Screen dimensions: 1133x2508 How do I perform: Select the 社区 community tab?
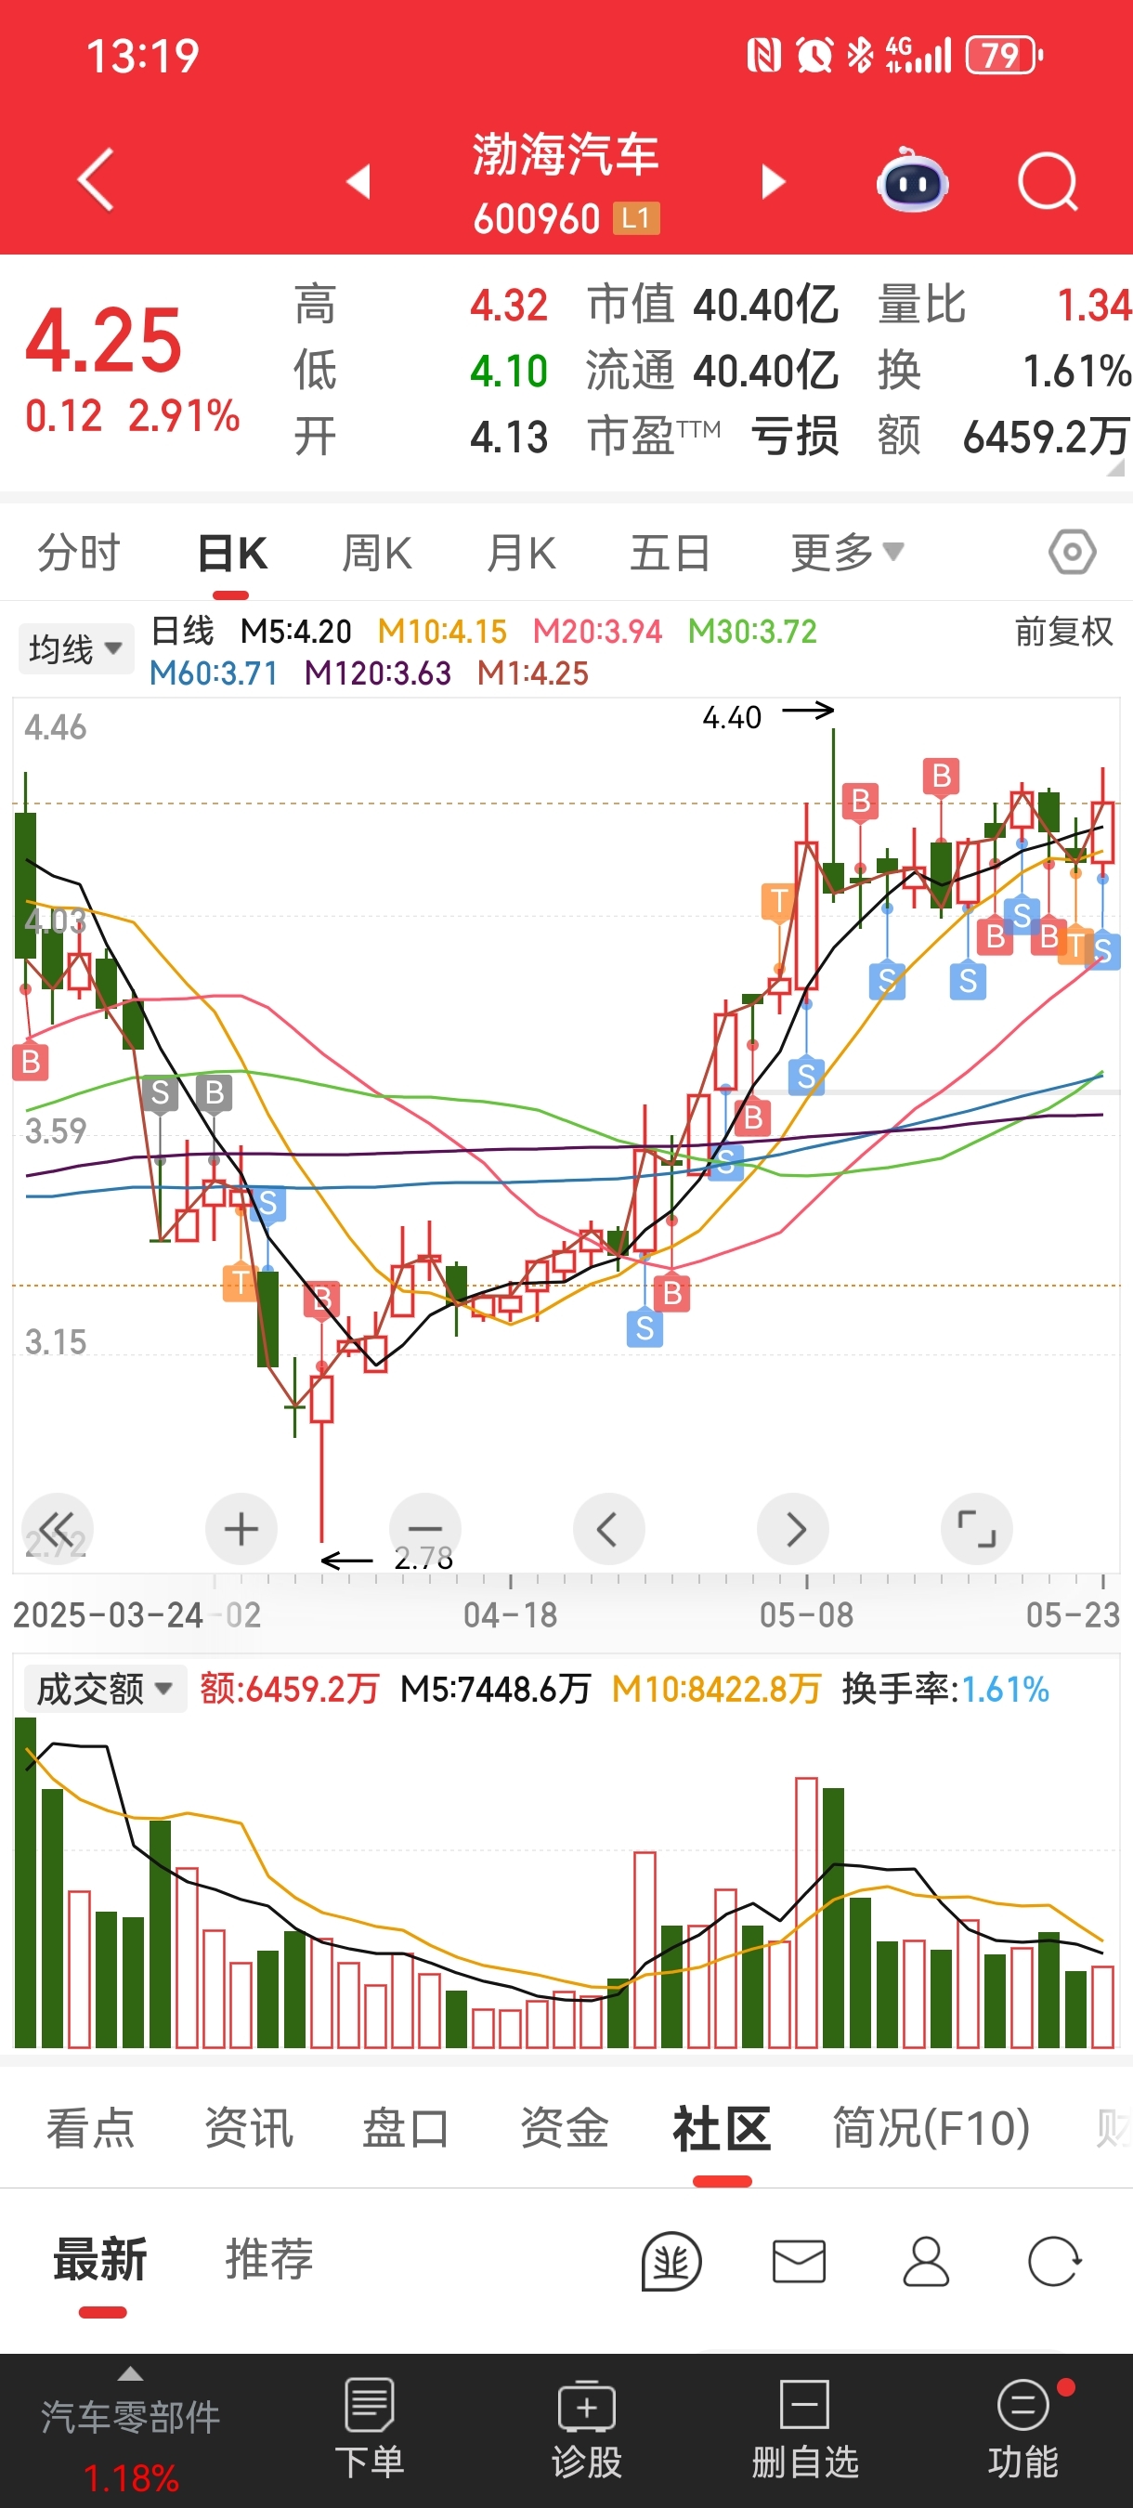click(x=722, y=2127)
